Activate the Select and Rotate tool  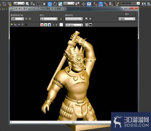coord(55,4)
